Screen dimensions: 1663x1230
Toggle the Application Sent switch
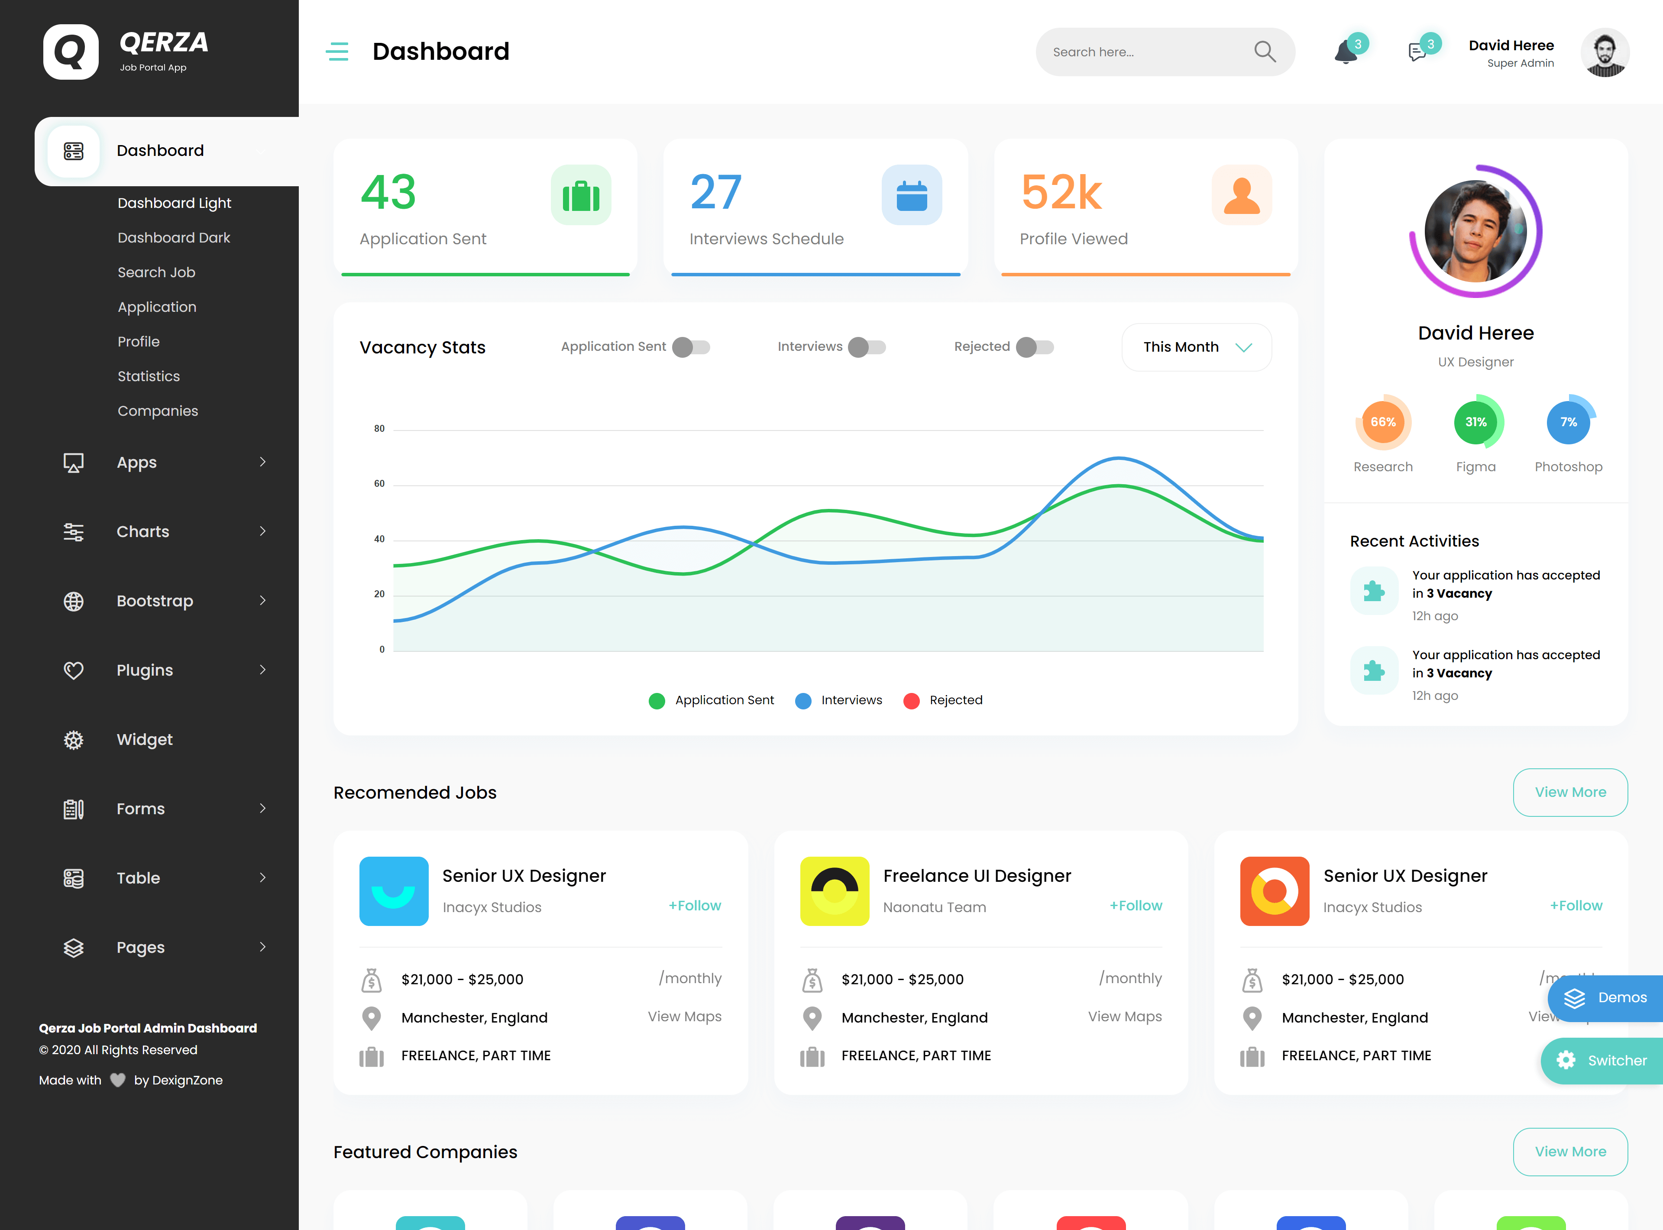coord(691,347)
